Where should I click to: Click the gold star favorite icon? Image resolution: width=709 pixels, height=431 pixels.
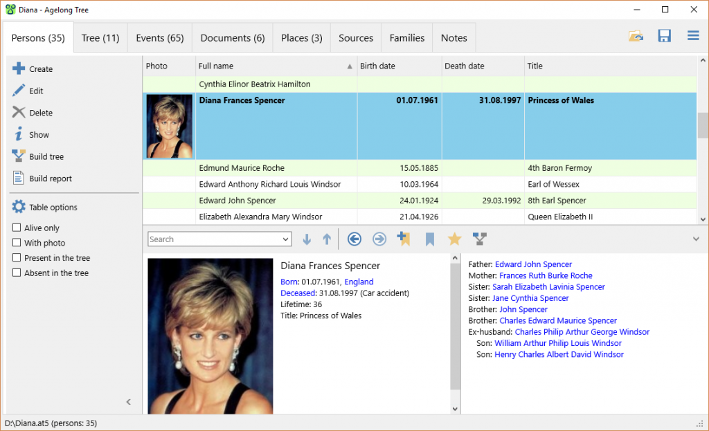tap(454, 239)
